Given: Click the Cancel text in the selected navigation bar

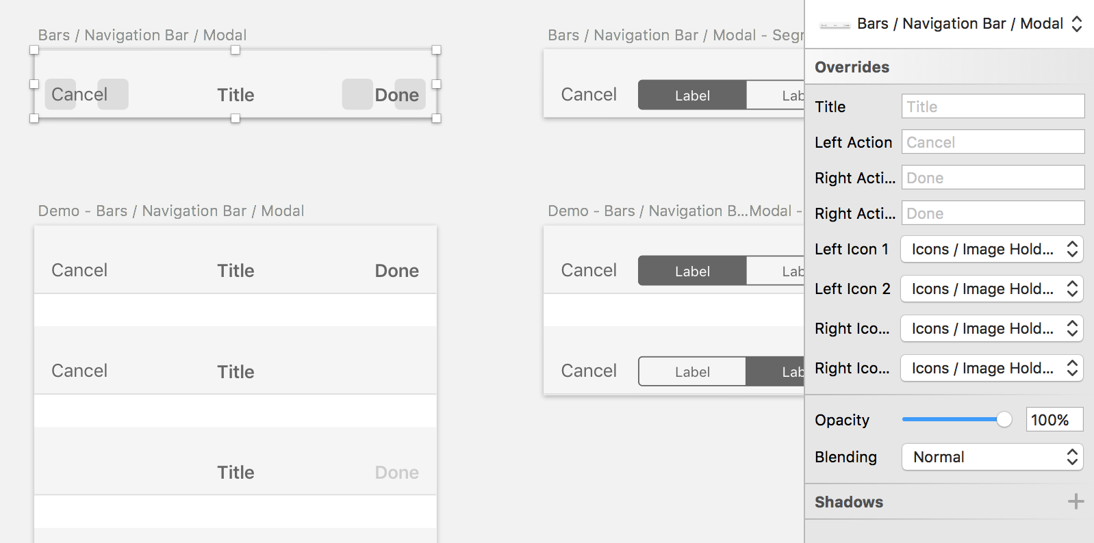Looking at the screenshot, I should [79, 94].
